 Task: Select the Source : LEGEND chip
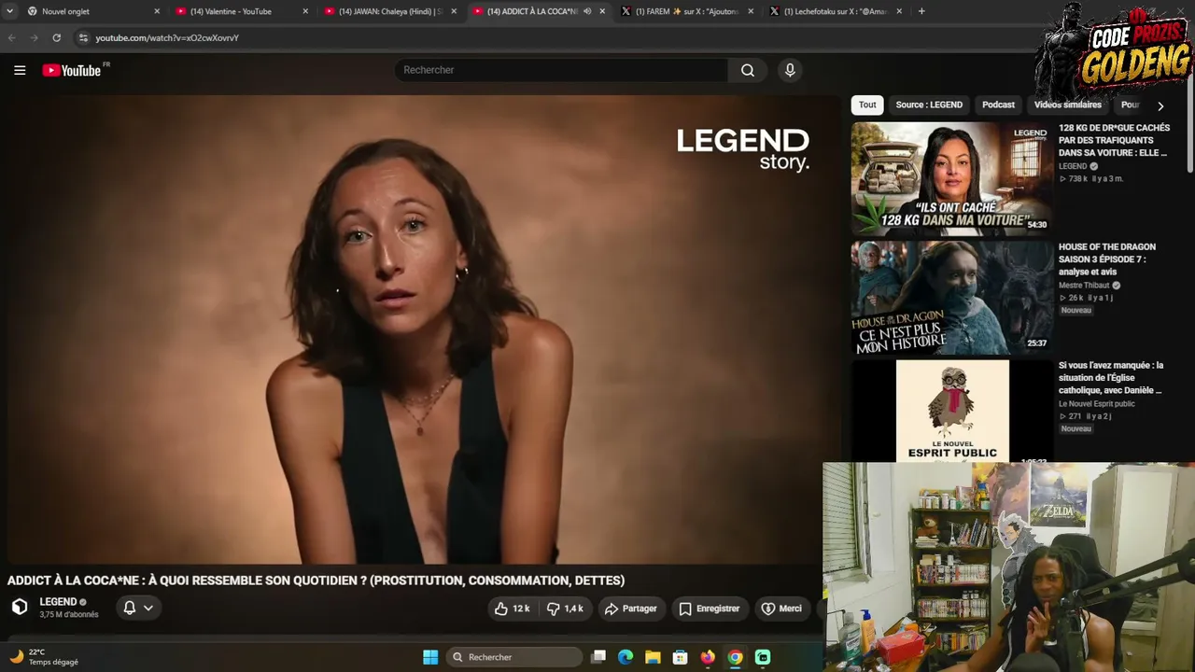[929, 105]
